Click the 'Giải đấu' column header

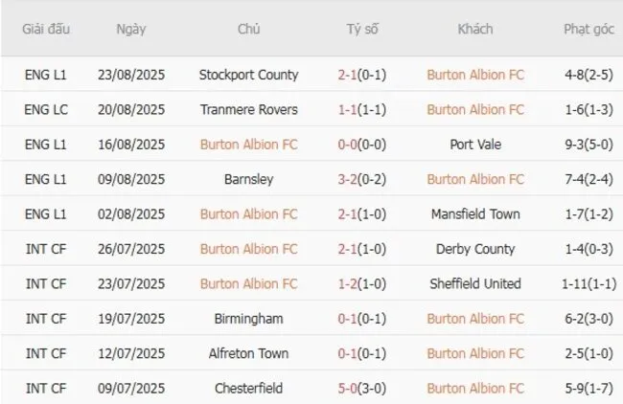click(x=48, y=29)
